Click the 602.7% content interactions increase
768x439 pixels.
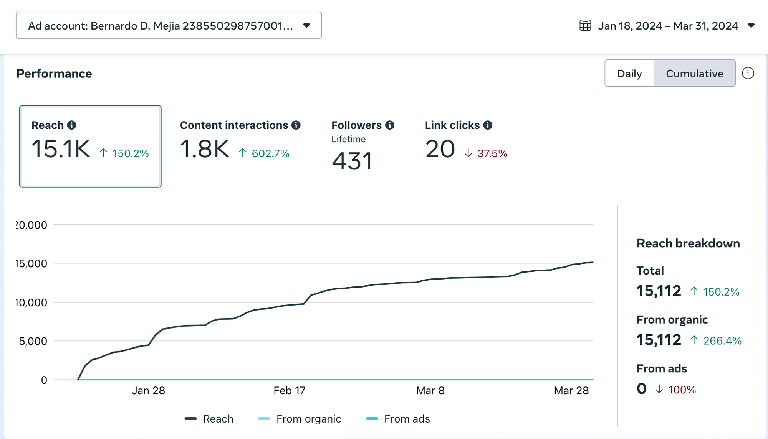pyautogui.click(x=264, y=153)
